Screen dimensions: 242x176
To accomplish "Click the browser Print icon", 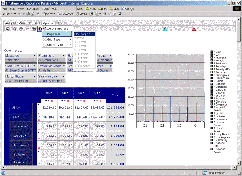I will (x=104, y=14).
